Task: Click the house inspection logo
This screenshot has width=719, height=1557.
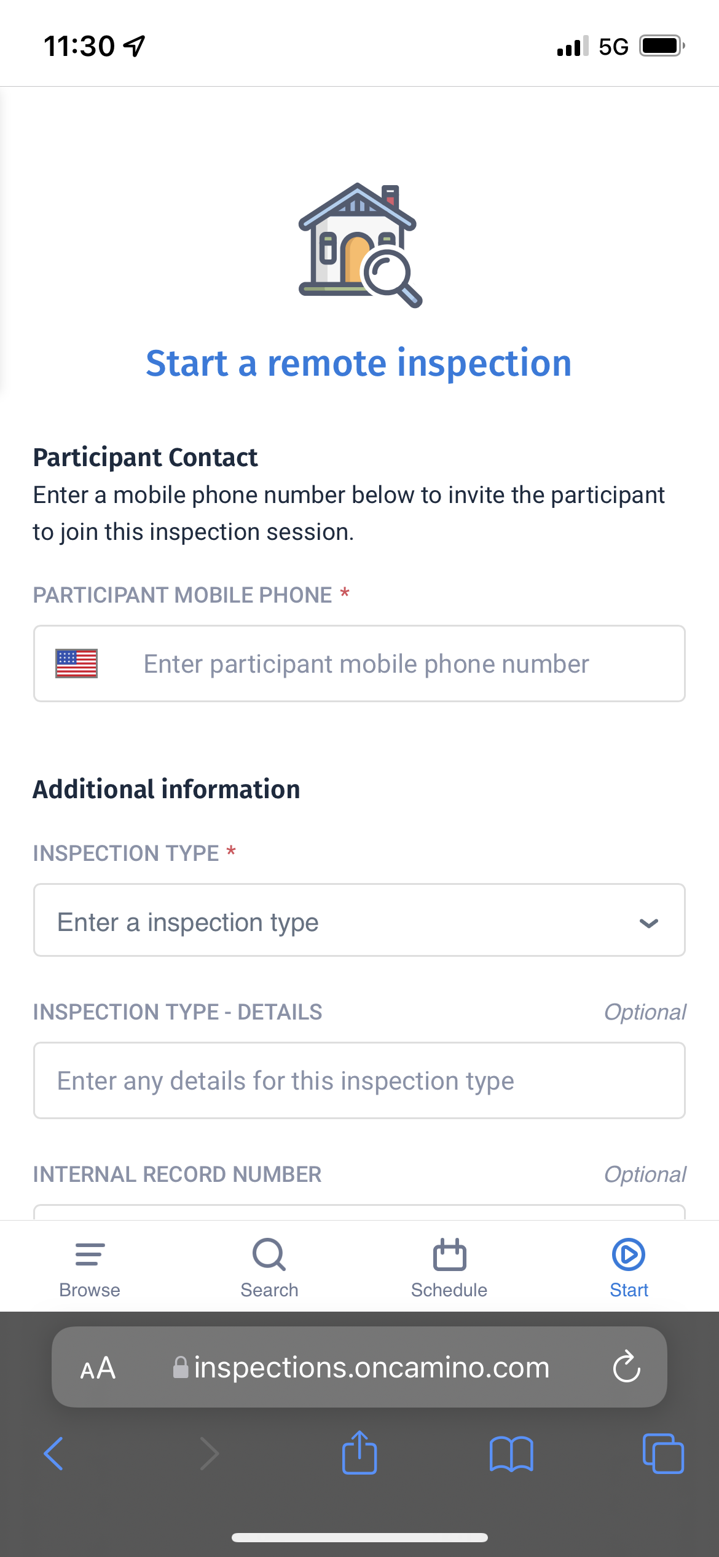Action: [x=360, y=245]
